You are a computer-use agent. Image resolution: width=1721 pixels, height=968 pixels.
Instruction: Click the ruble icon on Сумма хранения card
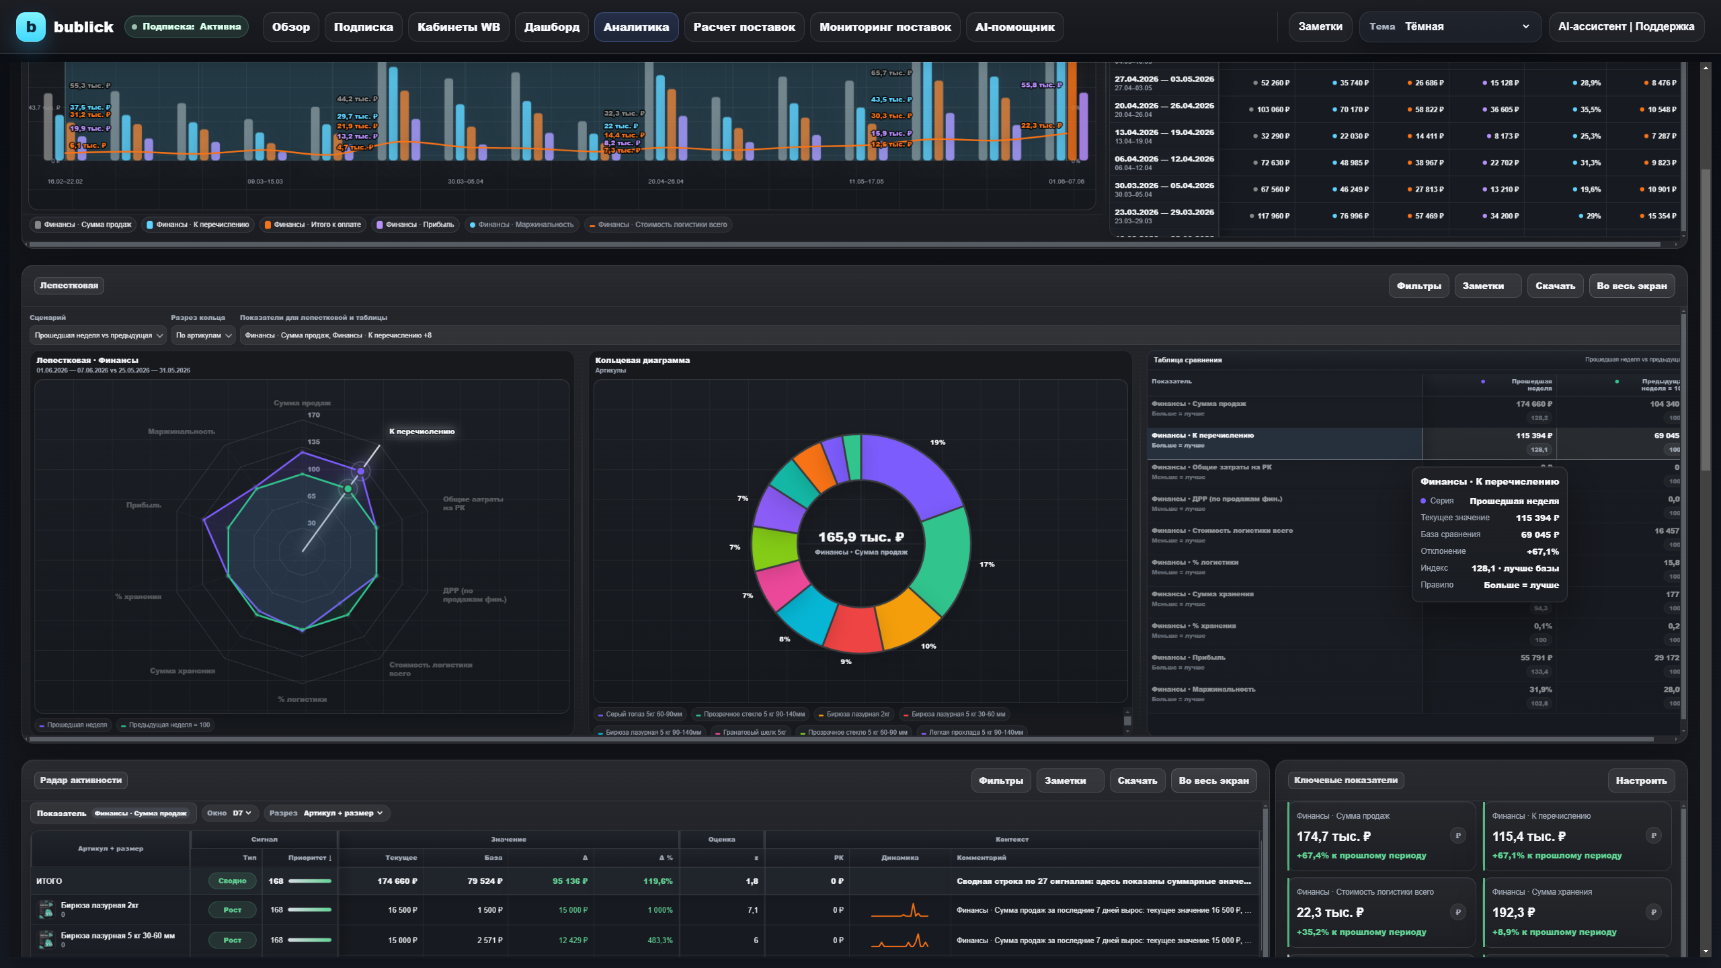(x=1654, y=912)
